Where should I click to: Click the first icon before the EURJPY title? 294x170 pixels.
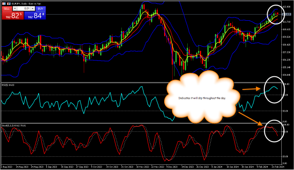4,4
